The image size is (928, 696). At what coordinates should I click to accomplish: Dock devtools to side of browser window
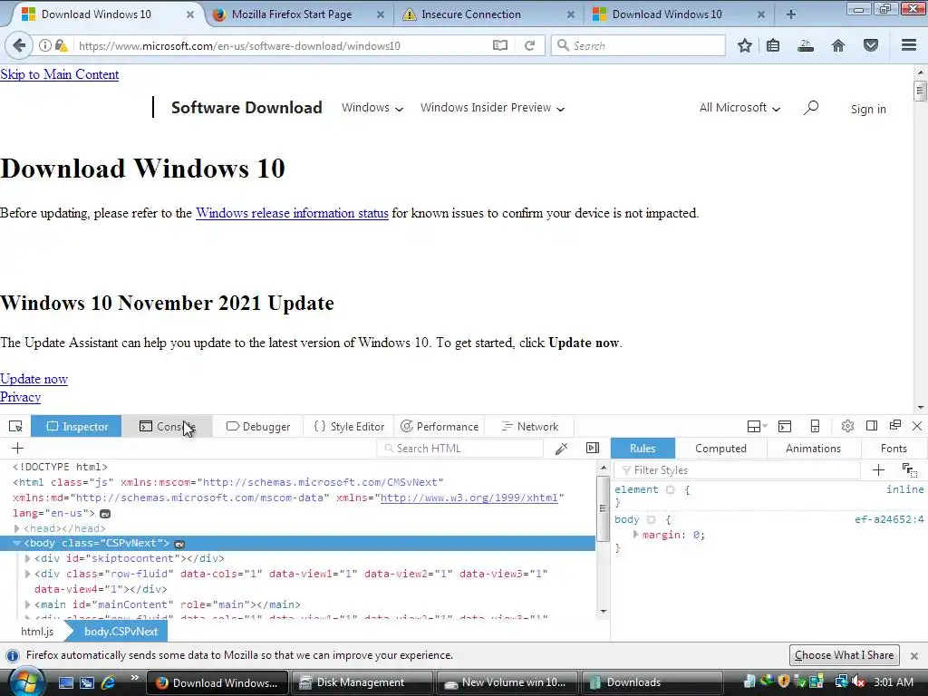coord(872,426)
